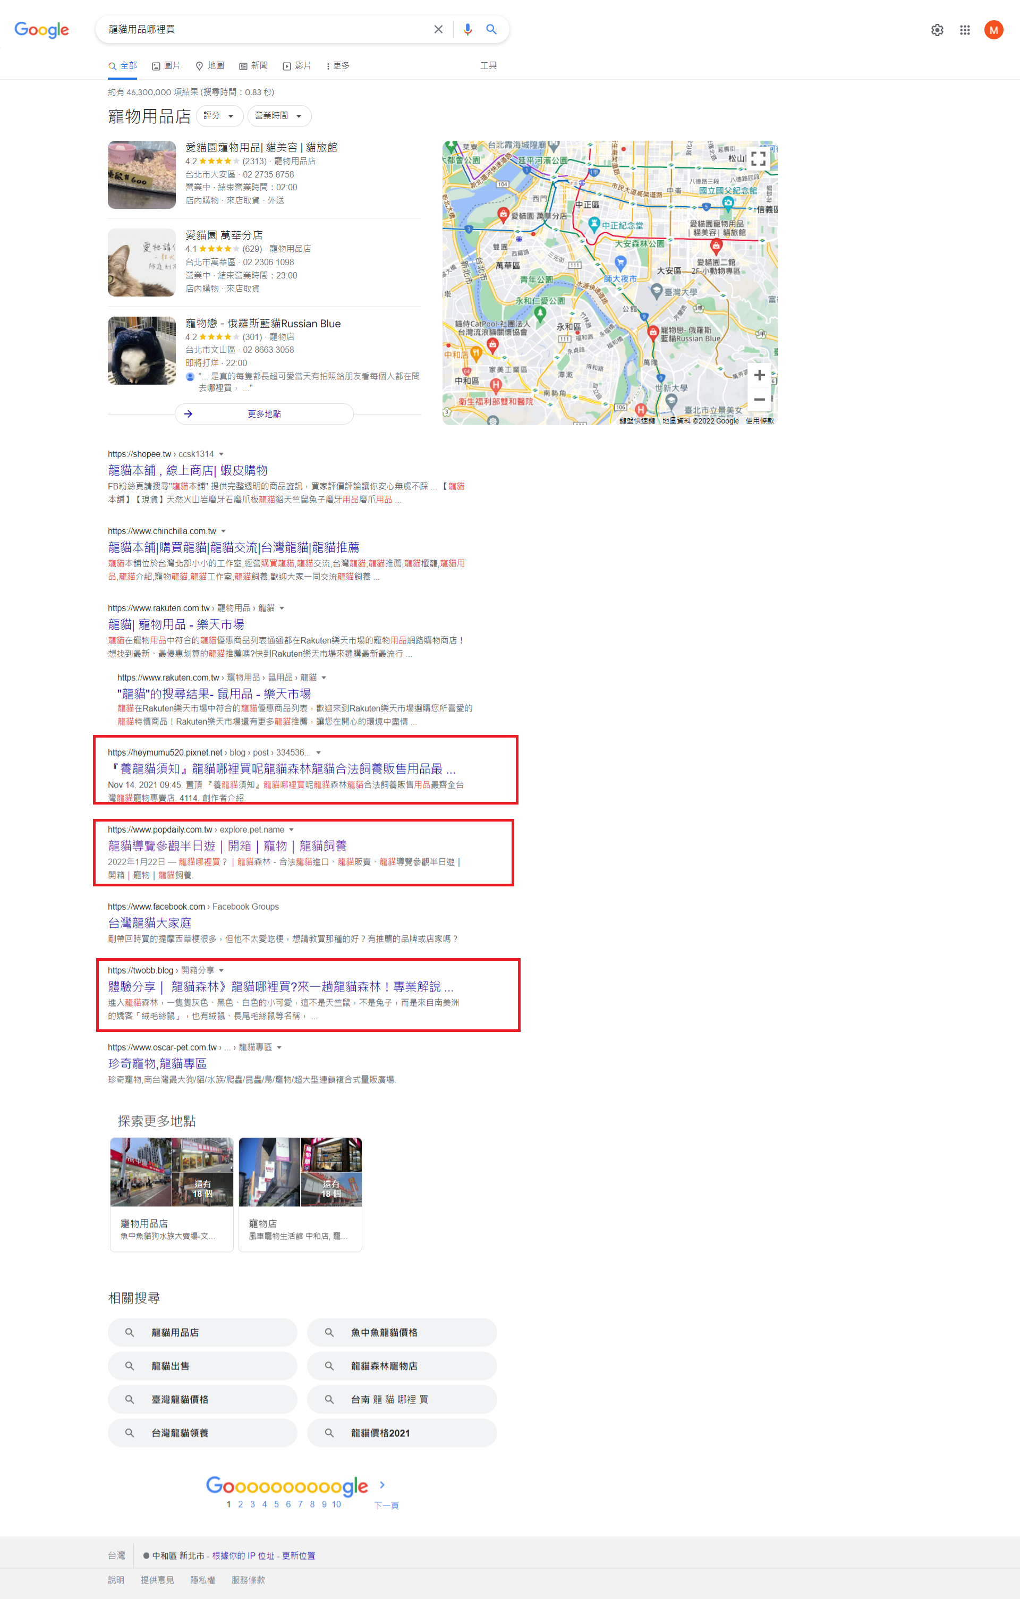Click the blue magnifier search icon
The image size is (1020, 1599).
pyautogui.click(x=491, y=29)
